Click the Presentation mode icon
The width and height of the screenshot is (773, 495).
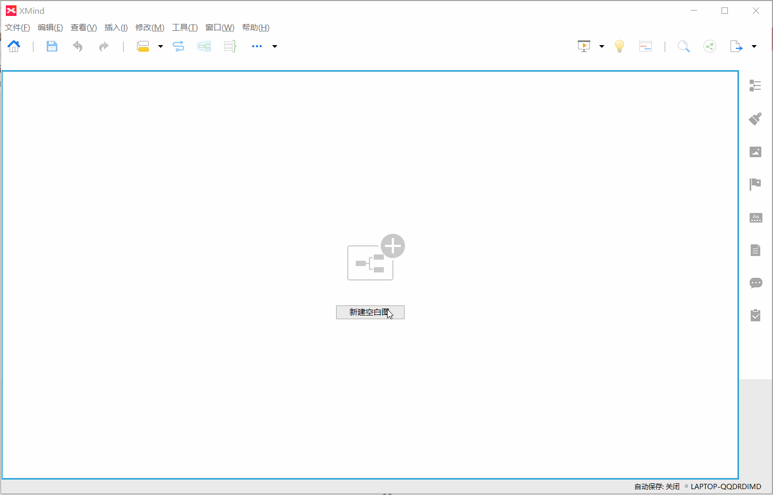pyautogui.click(x=584, y=46)
